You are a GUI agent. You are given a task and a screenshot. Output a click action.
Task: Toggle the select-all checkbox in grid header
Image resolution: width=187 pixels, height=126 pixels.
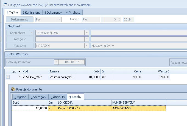tap(8, 71)
